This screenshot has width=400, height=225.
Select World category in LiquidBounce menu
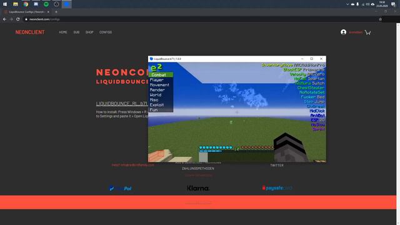click(x=161, y=95)
